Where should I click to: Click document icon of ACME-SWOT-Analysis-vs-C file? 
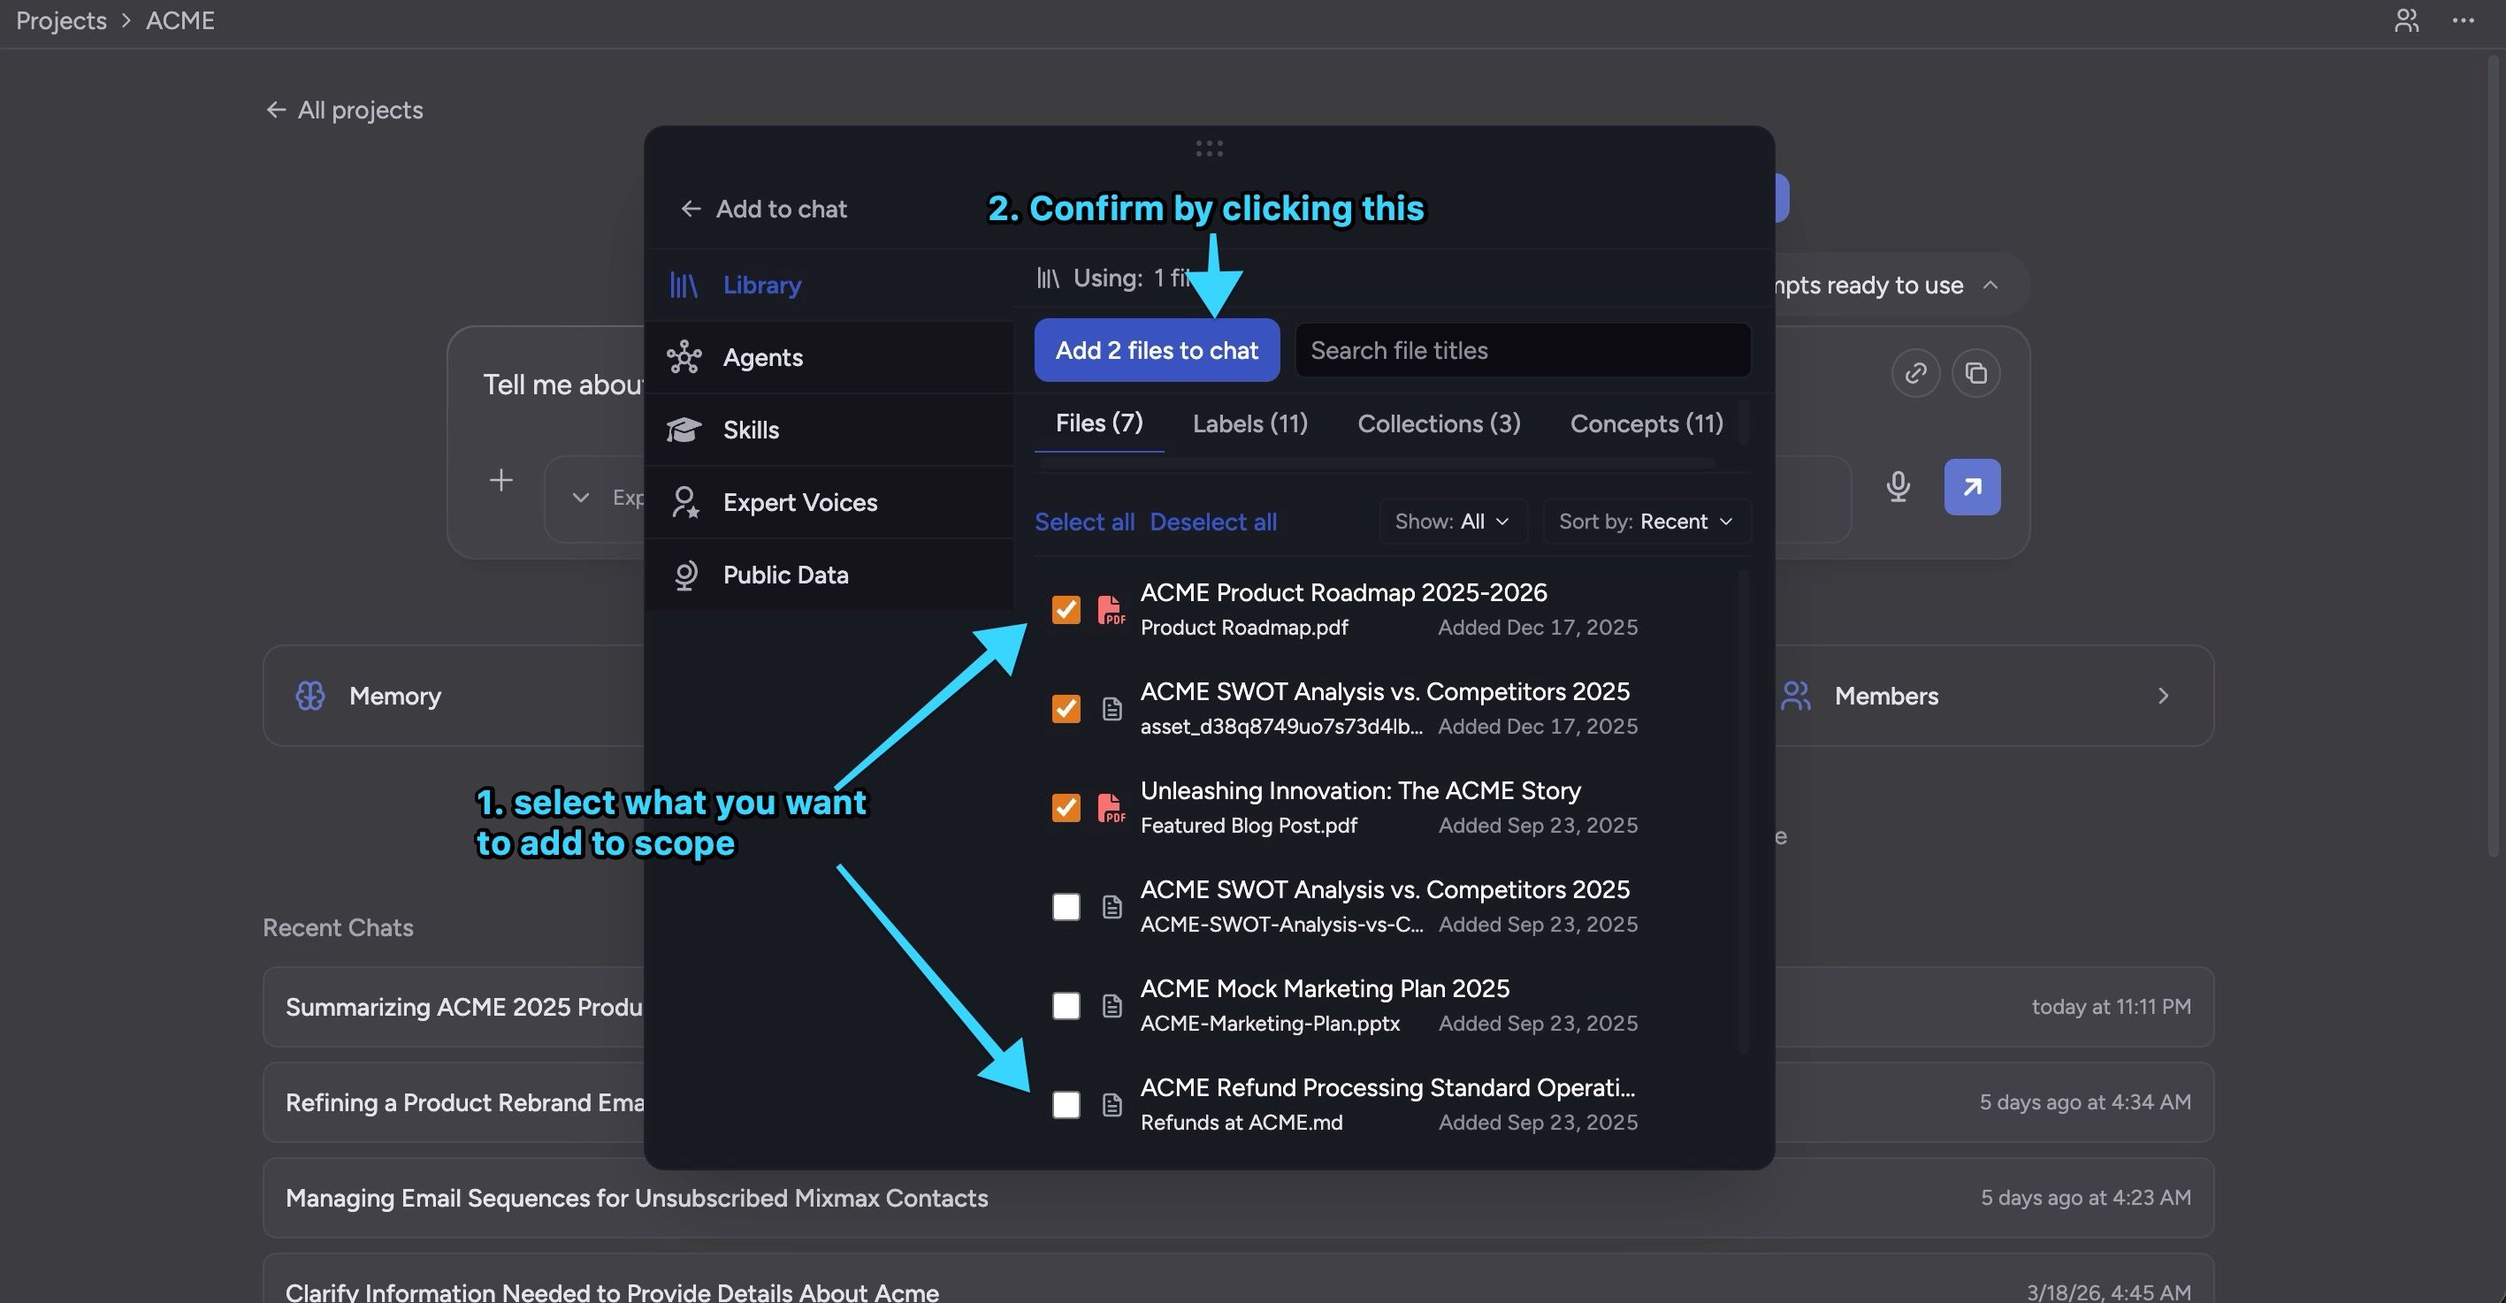[x=1112, y=907]
